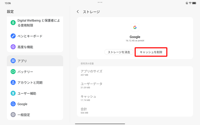The height and width of the screenshot is (125, 200).
Task: Tap the アカウントと同期 person icon
Action: [13, 83]
